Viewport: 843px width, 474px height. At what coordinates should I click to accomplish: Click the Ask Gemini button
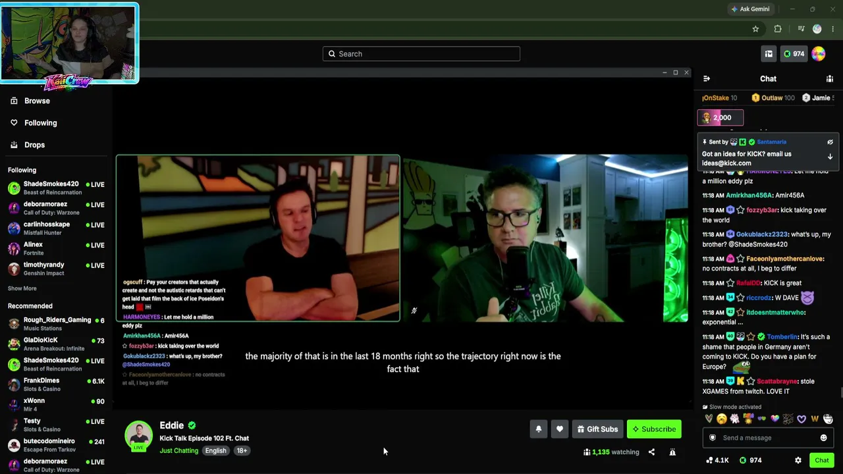(x=750, y=9)
